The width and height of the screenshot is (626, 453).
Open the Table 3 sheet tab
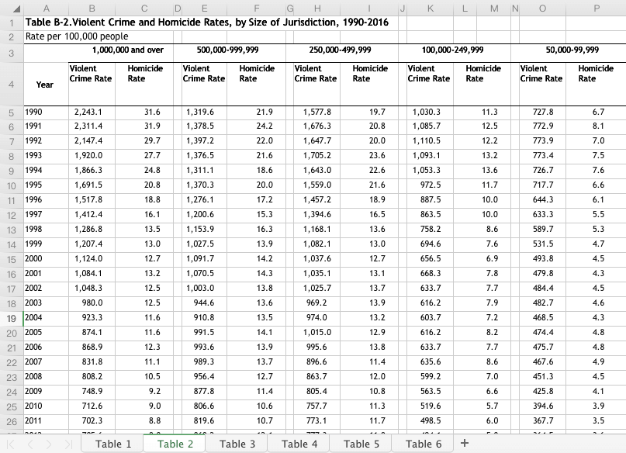click(237, 444)
